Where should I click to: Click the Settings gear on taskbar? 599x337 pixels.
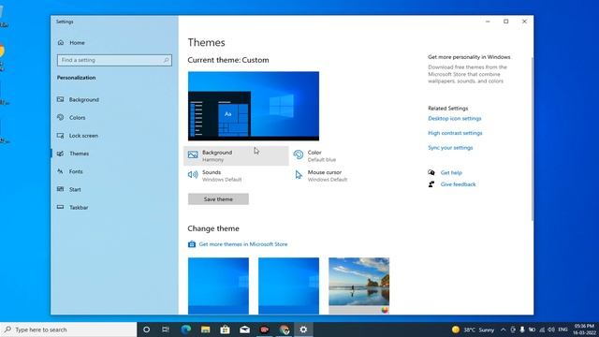click(303, 330)
